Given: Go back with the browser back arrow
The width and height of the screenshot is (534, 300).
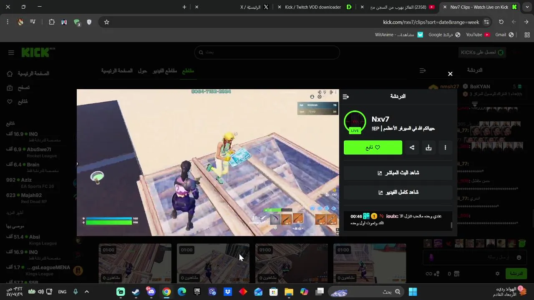Looking at the screenshot, I should (526, 22).
